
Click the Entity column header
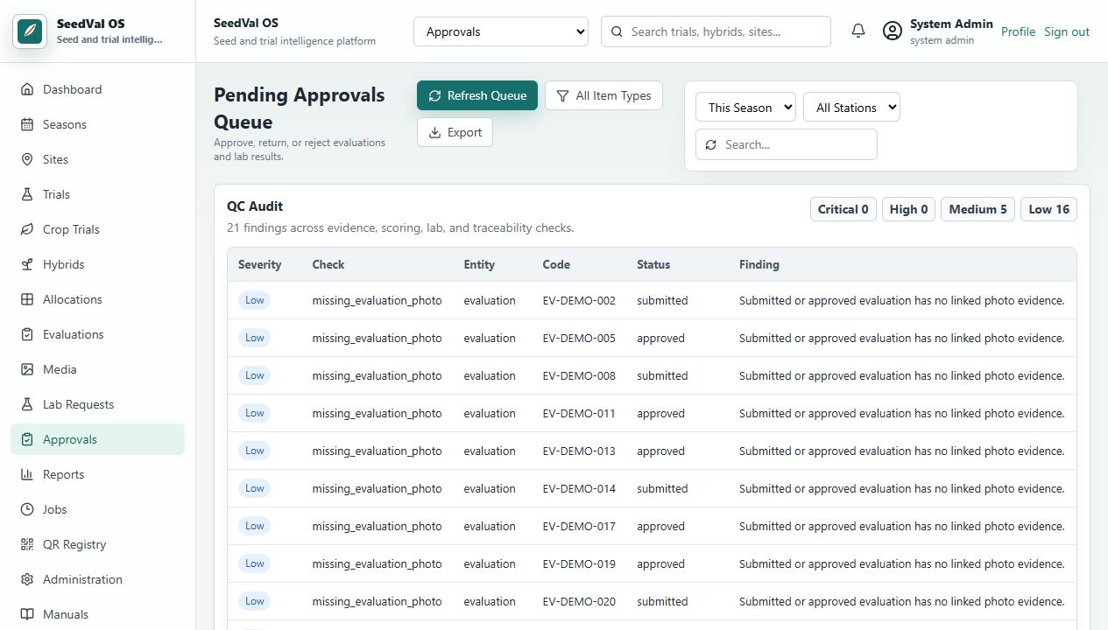click(x=479, y=264)
